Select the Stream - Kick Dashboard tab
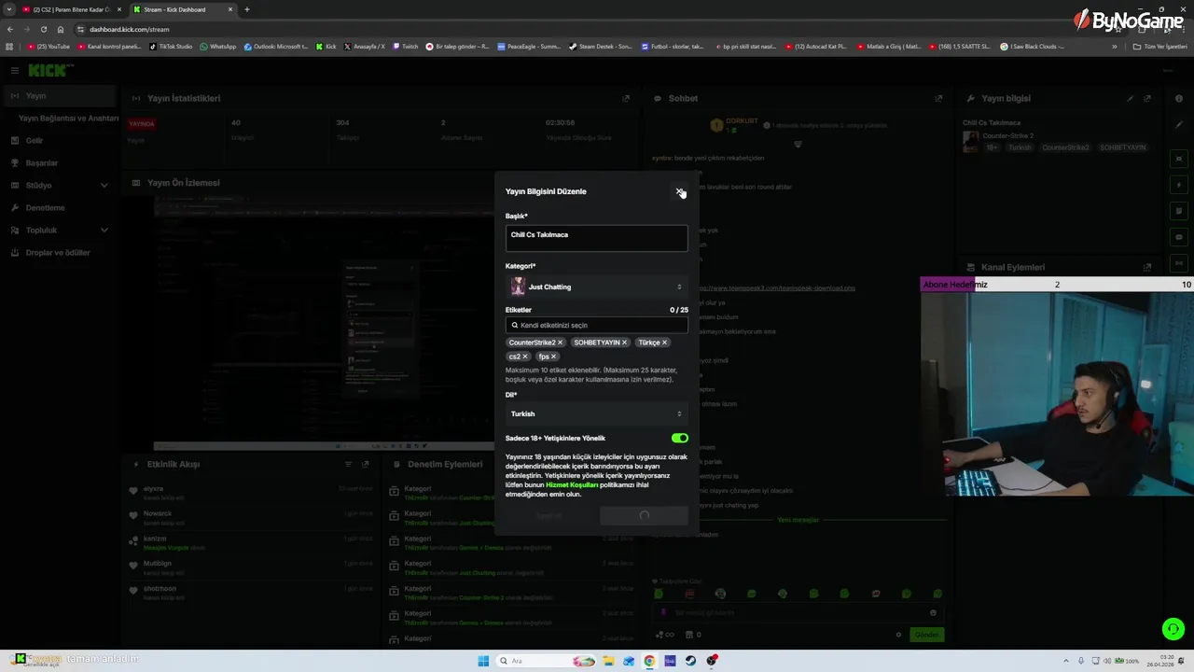 pos(182,9)
